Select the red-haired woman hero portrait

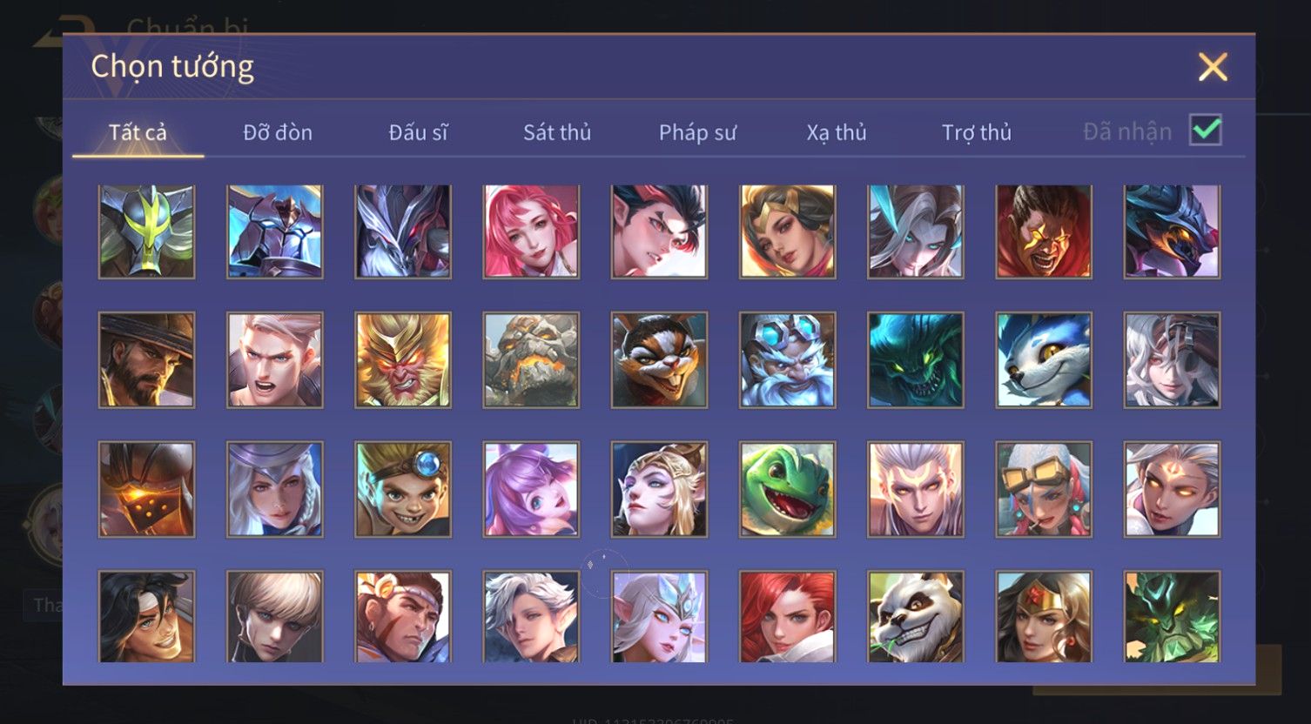788,617
